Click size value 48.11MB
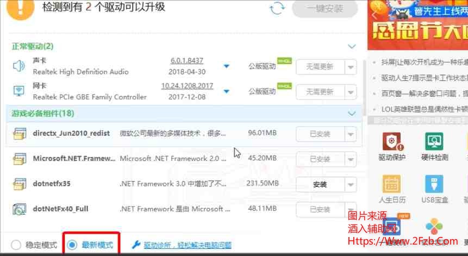468x256 pixels. click(262, 208)
